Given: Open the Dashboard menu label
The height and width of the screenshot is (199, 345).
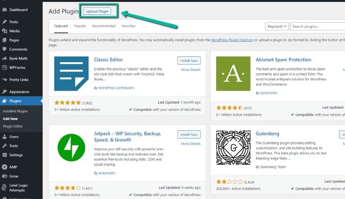Looking at the screenshot, I should pyautogui.click(x=19, y=10).
